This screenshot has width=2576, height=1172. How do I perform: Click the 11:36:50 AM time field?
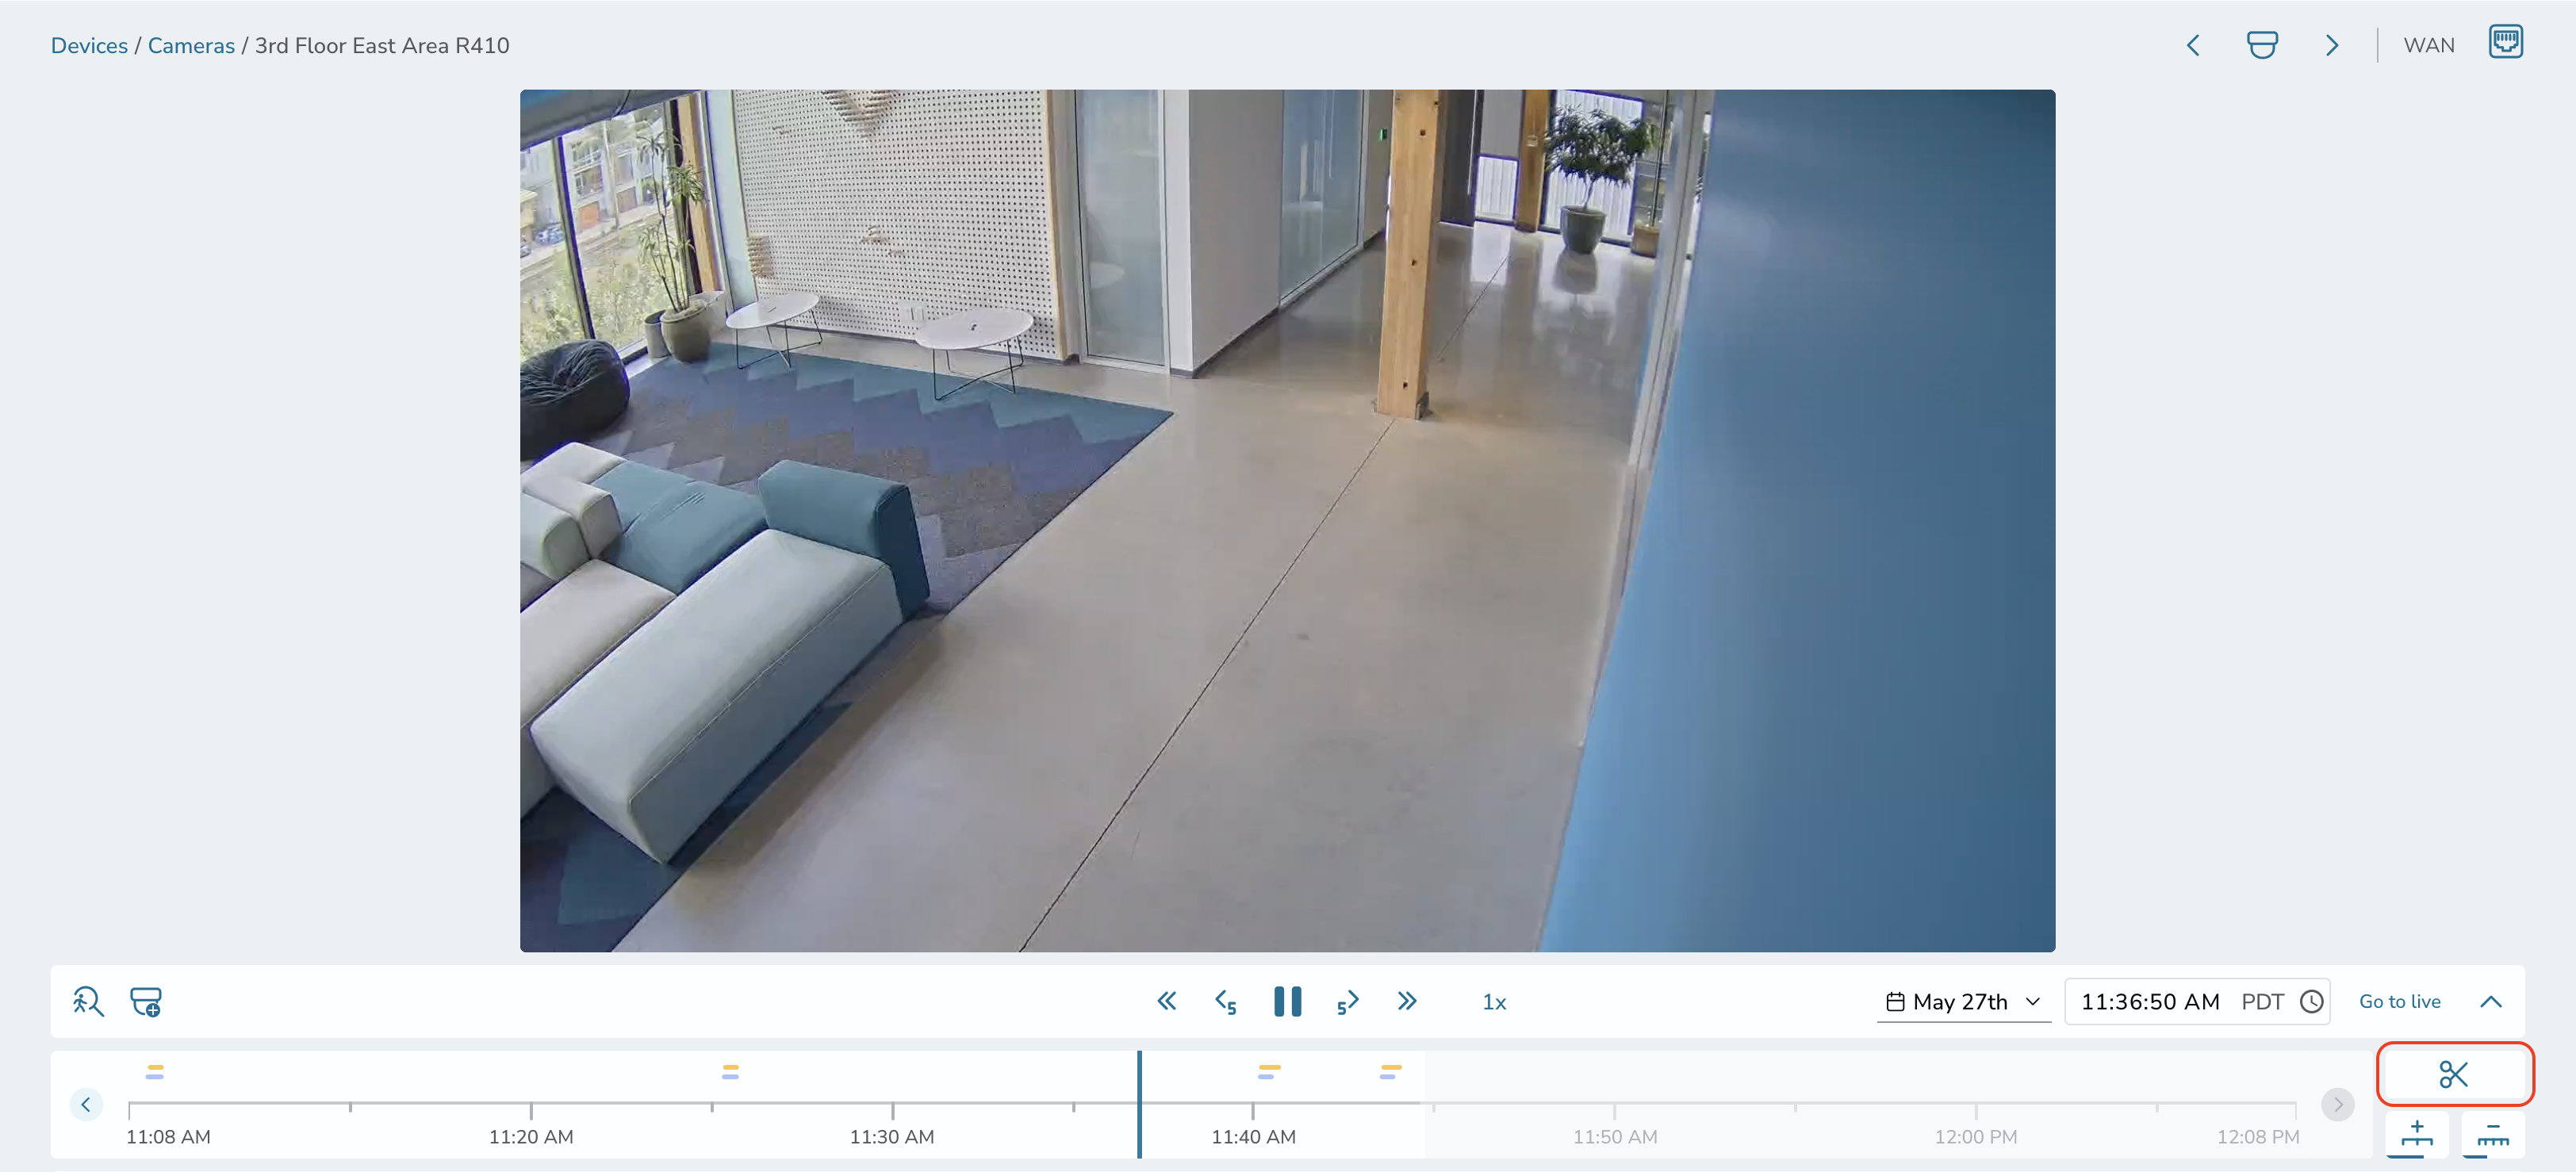pos(2150,1002)
